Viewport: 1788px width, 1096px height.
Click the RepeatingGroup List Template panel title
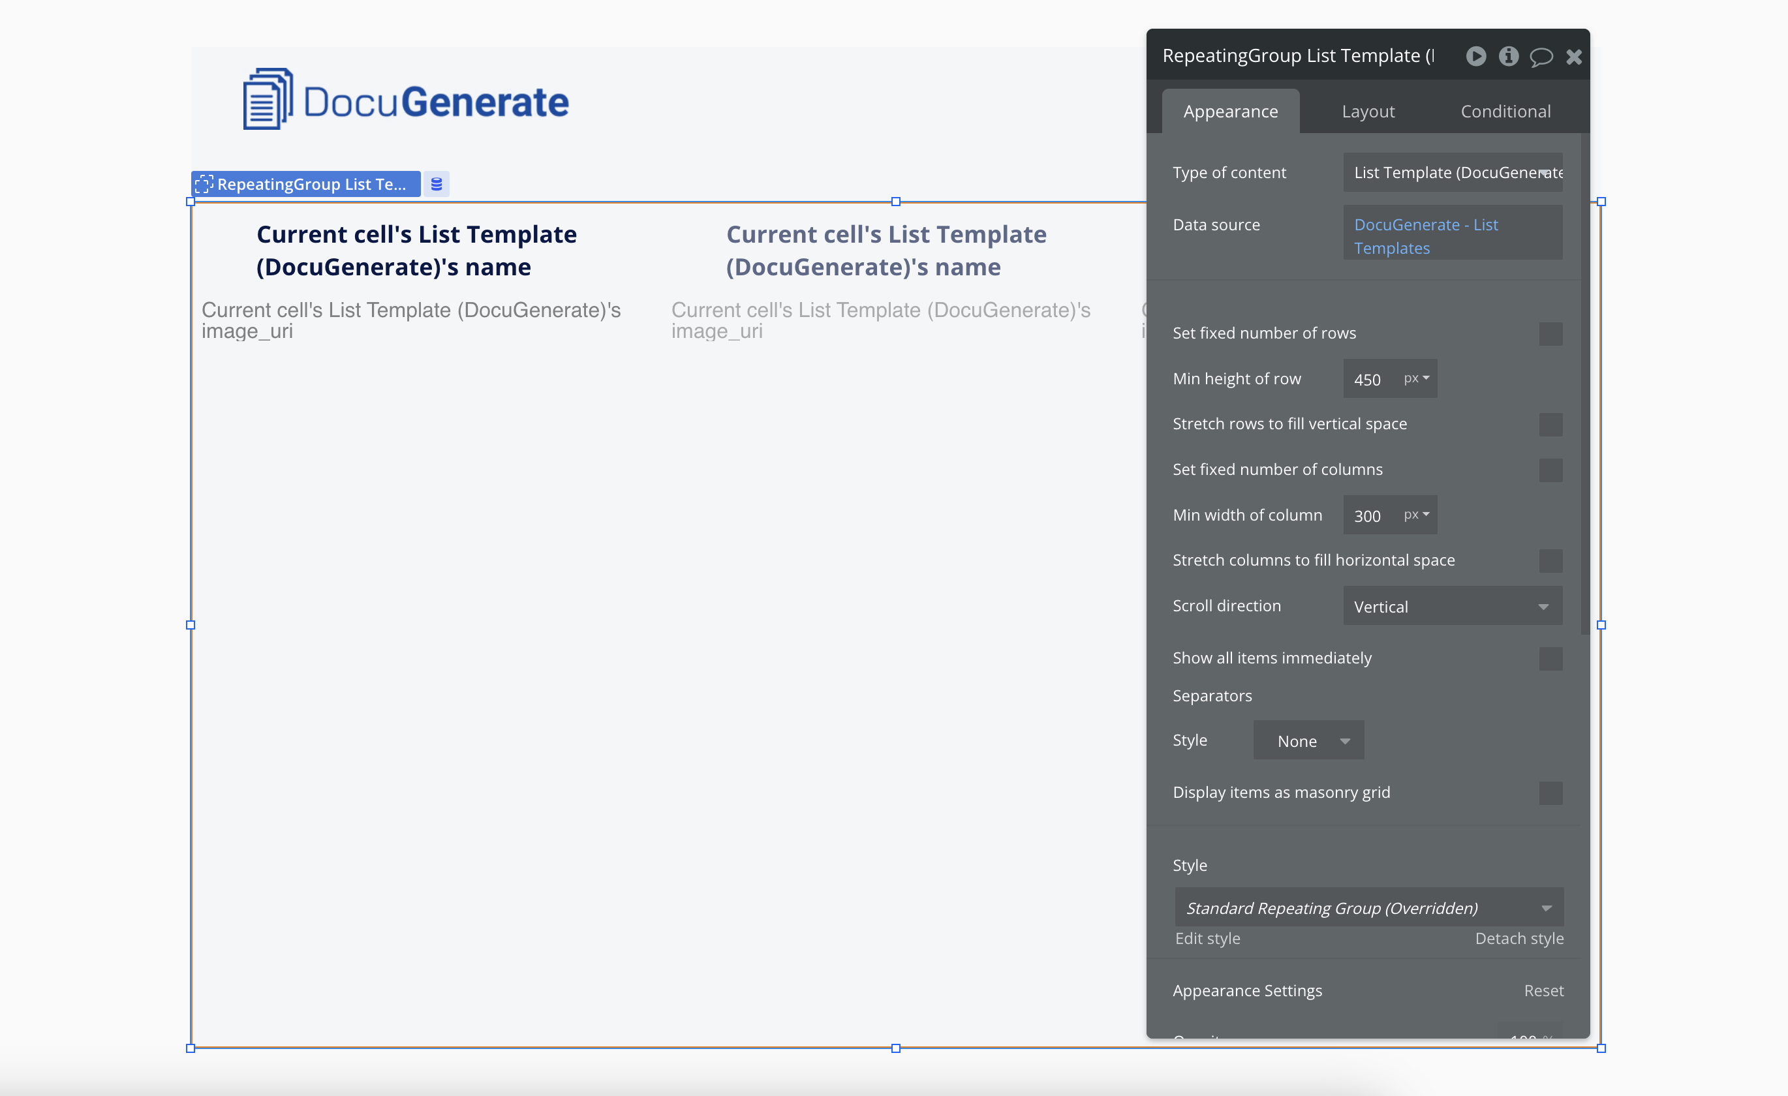pos(1297,56)
